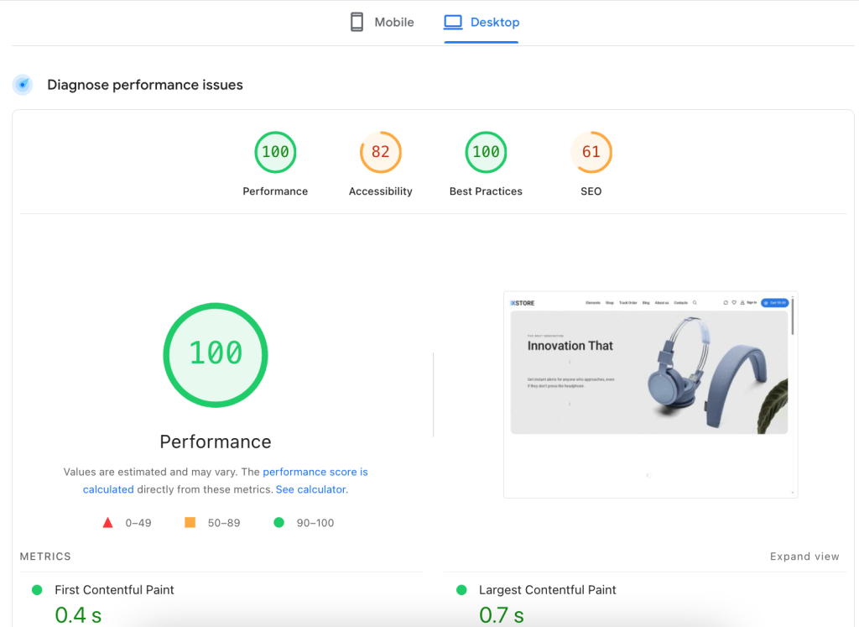Select the Desktop tab

pyautogui.click(x=482, y=23)
